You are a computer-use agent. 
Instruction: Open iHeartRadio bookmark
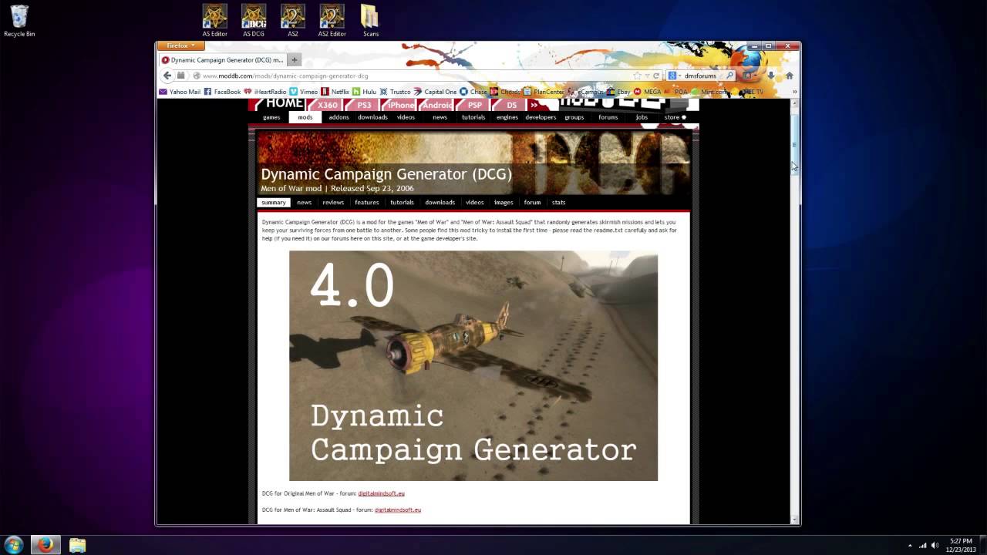click(265, 92)
